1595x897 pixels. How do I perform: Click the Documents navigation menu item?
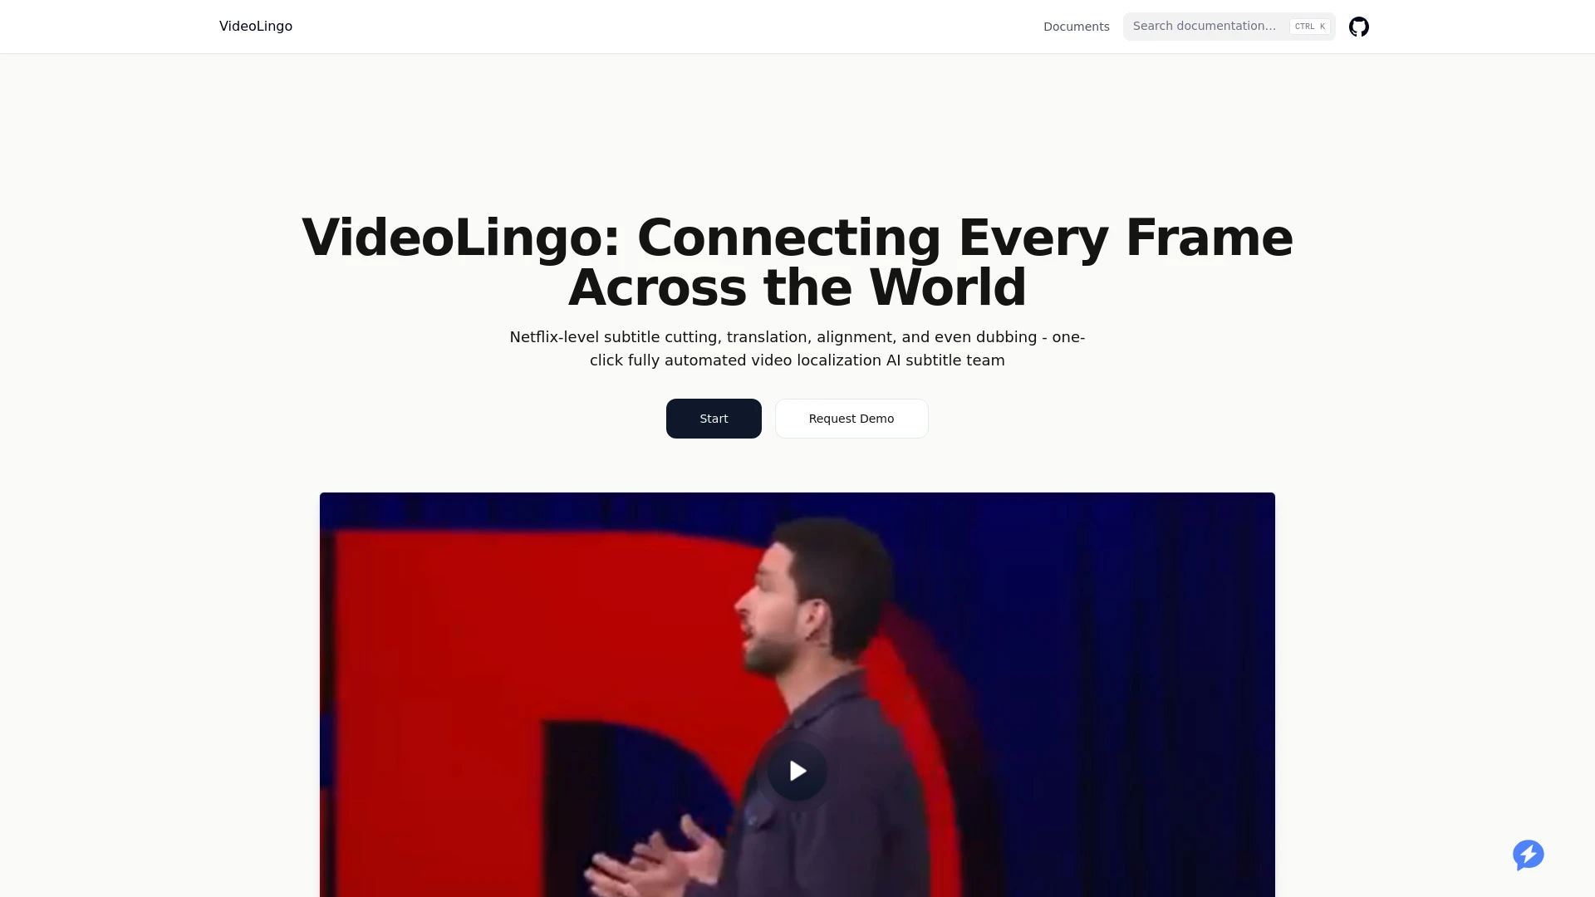click(1077, 27)
